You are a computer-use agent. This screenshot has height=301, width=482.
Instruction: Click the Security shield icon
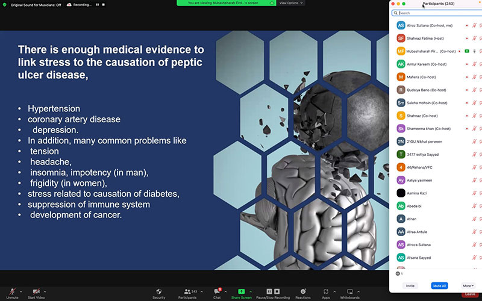tap(158, 291)
